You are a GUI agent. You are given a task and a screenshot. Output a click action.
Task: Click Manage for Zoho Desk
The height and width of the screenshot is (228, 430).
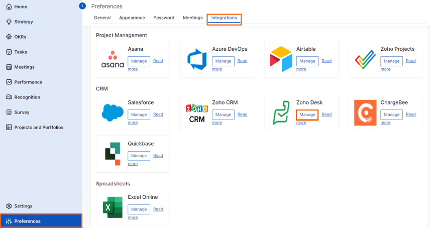[x=307, y=115]
